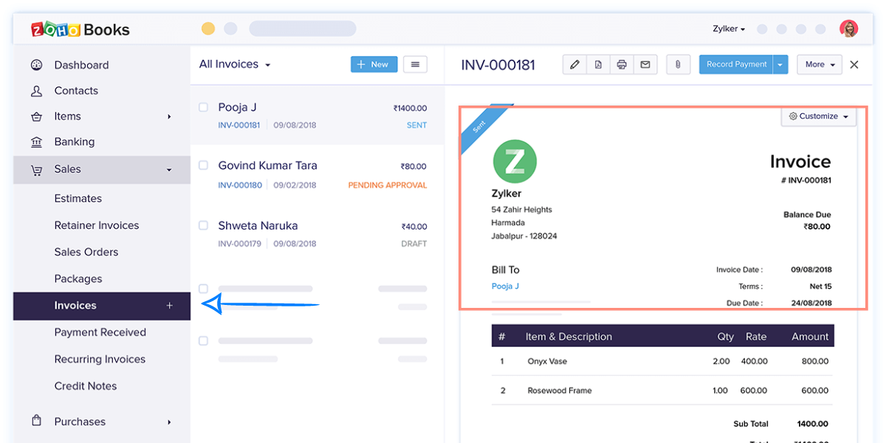Click the New invoice button
Image resolution: width=886 pixels, height=443 pixels.
[374, 64]
